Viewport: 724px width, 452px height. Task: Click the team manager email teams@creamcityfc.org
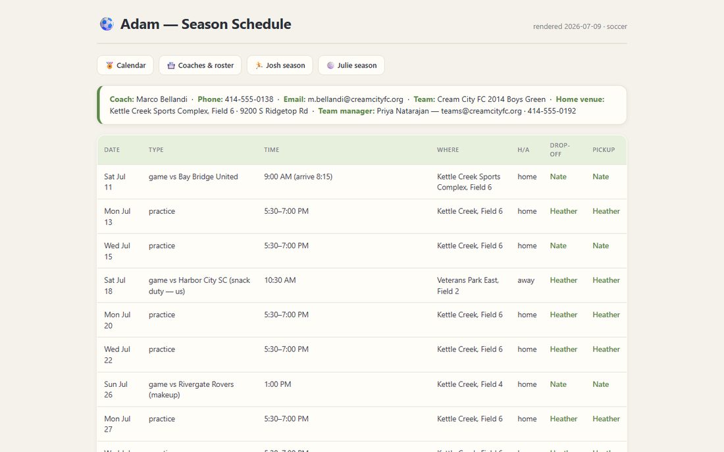tap(481, 111)
